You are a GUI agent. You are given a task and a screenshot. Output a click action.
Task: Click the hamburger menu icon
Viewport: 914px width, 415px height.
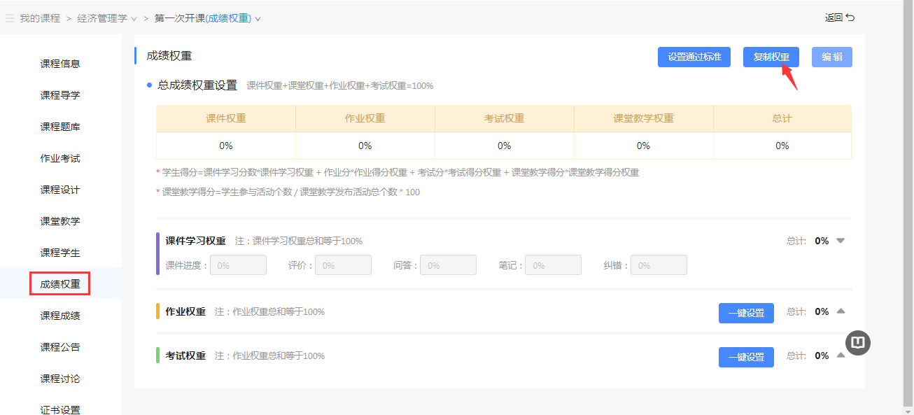coord(10,18)
